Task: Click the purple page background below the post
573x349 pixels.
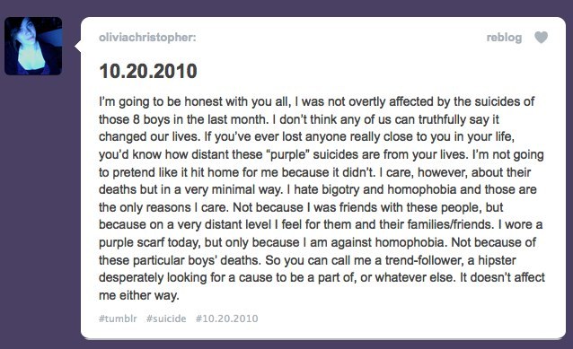Action: pyautogui.click(x=286, y=345)
